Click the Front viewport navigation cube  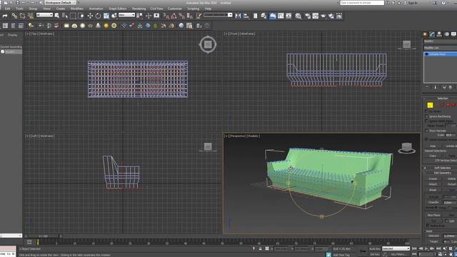(x=407, y=44)
